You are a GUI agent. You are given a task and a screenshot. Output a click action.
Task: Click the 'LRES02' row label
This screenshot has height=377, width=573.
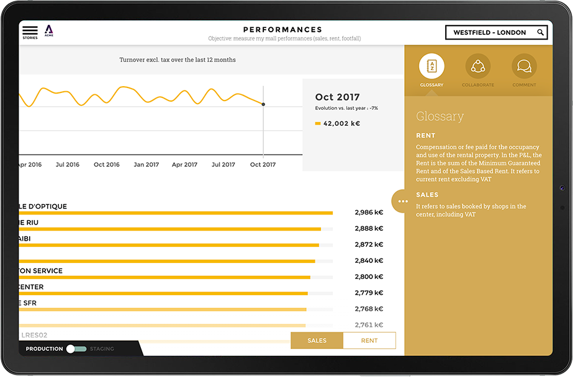coord(34,335)
